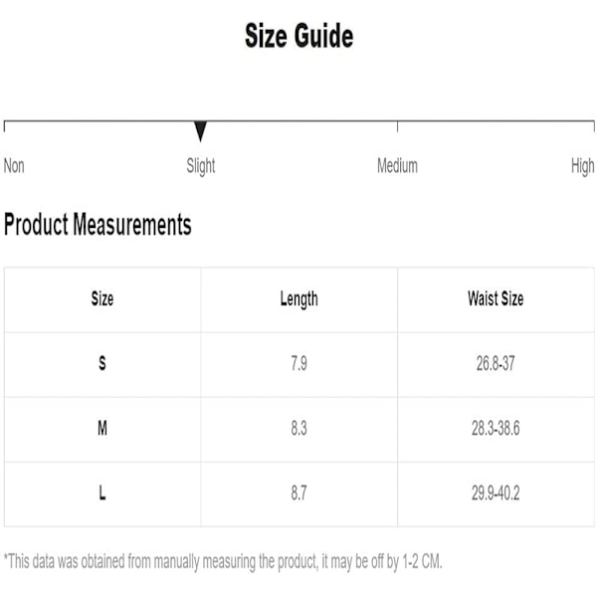Image resolution: width=597 pixels, height=597 pixels.
Task: Select the M size row cell
Action: (x=102, y=428)
